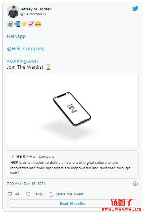Open the tweet info icon
Screen dimensions: 145x213
(x=135, y=184)
